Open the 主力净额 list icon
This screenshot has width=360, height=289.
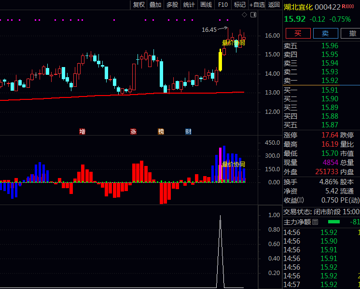315,222
